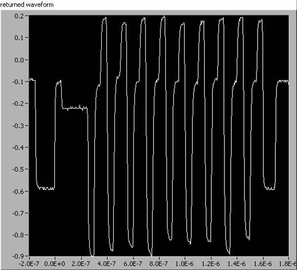This screenshot has height=270, width=297.
Task: Select the 0.2 y-axis maximum marker
Action: point(19,16)
